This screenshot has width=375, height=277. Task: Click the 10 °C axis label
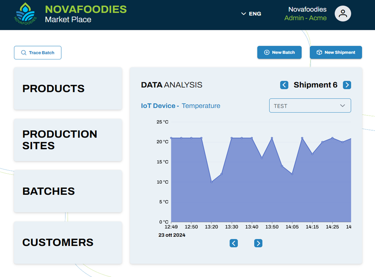[162, 182]
